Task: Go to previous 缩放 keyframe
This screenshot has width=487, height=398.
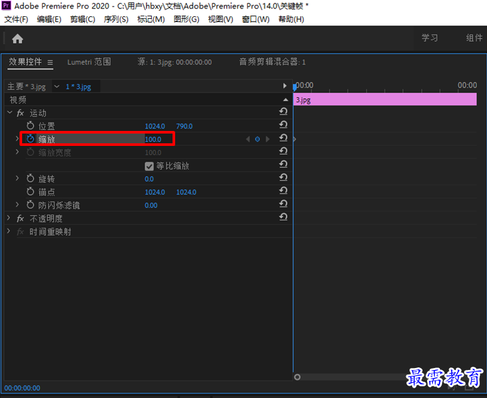Action: click(x=248, y=139)
